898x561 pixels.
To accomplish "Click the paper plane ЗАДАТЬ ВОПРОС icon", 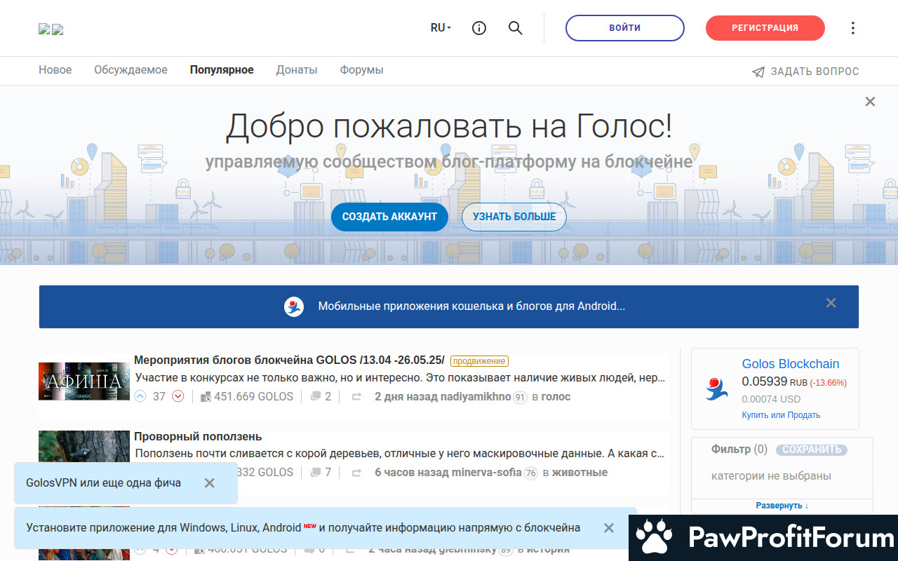I will click(758, 72).
